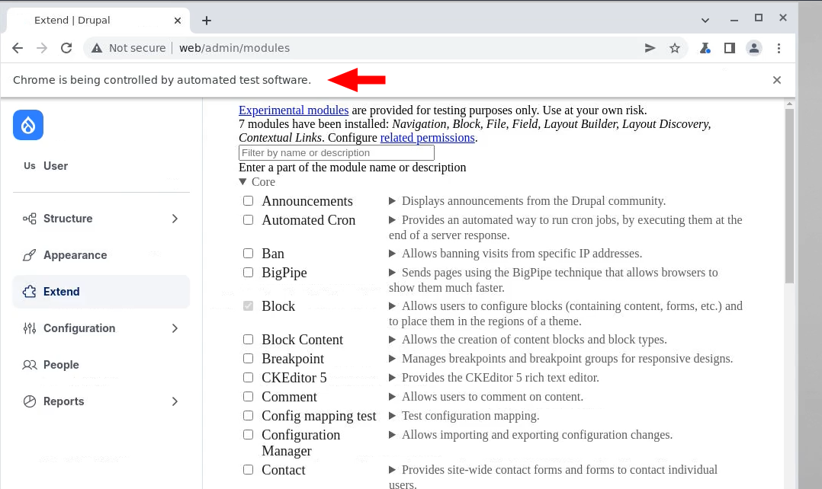Click the Filter by name or description field
The width and height of the screenshot is (822, 489).
click(336, 153)
